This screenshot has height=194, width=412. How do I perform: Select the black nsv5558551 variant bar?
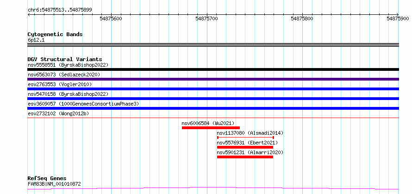click(x=213, y=69)
